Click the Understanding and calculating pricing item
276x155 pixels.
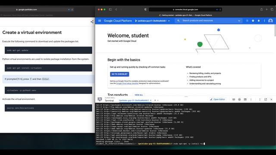pos(205,84)
